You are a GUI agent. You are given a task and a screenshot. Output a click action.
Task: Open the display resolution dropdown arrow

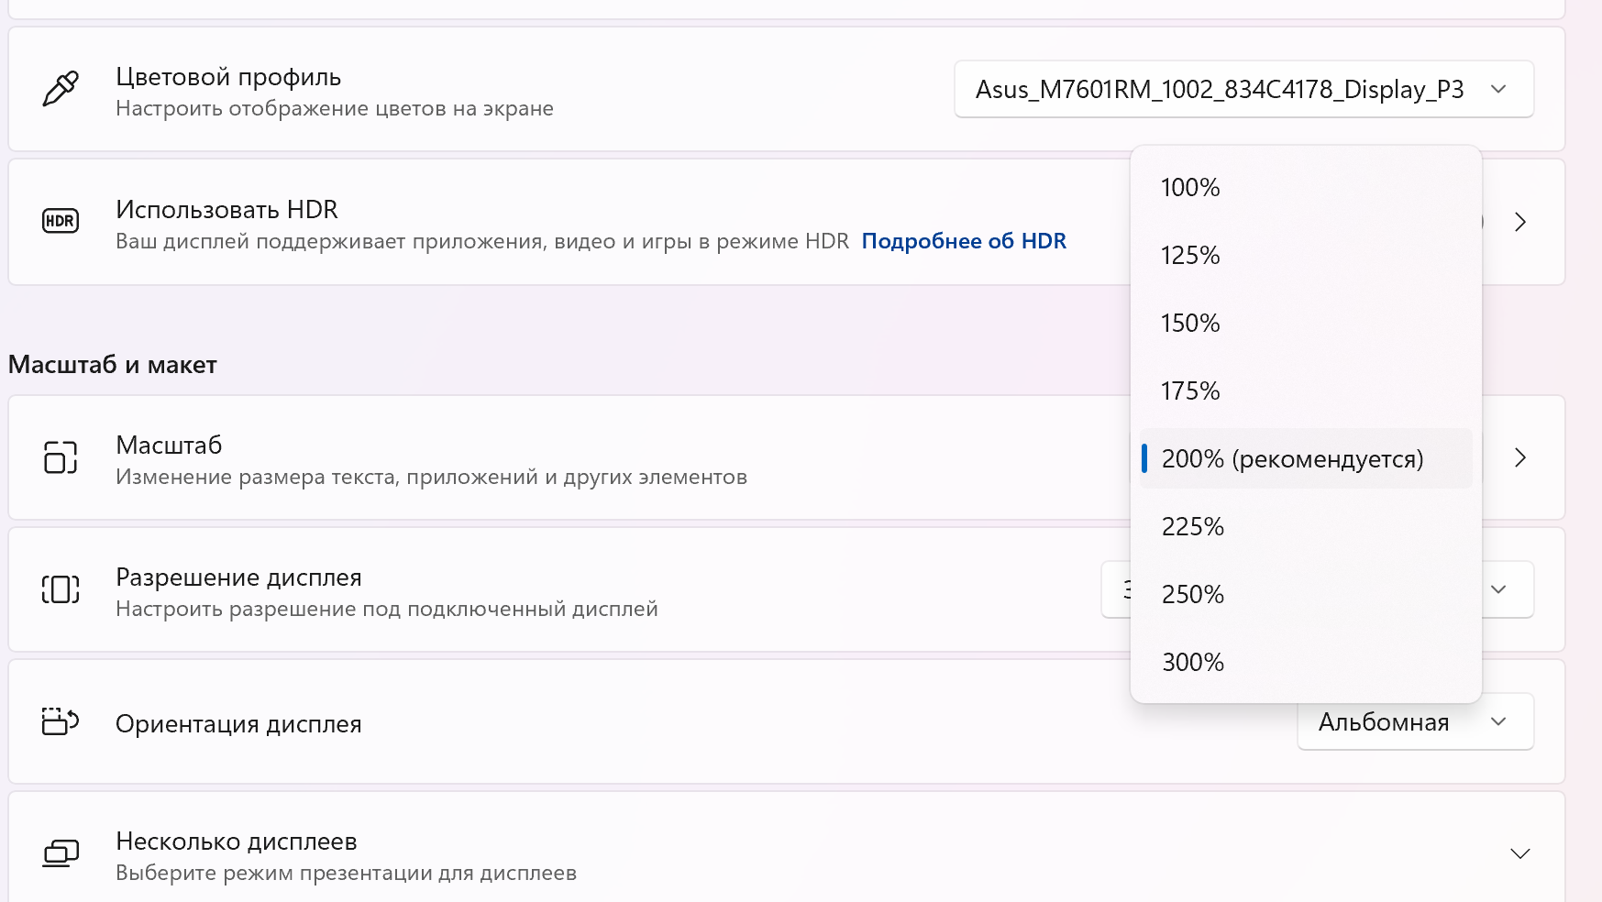pos(1499,589)
